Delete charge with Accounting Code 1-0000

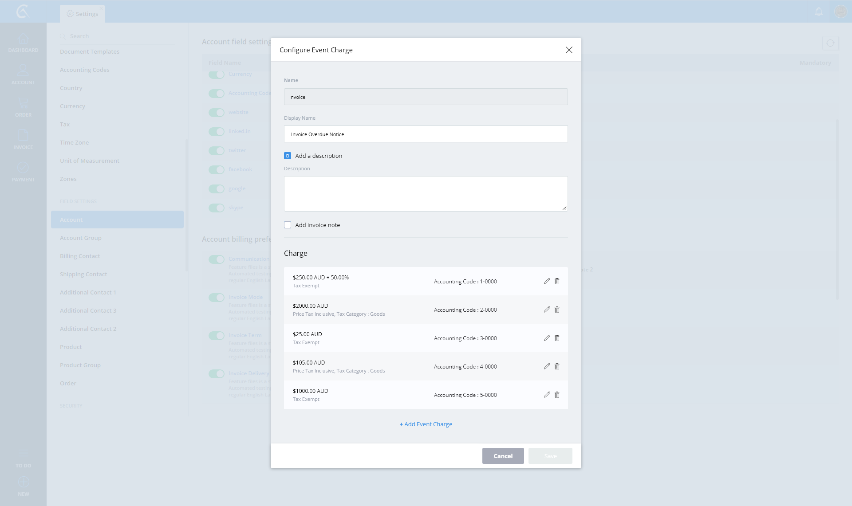pos(557,281)
